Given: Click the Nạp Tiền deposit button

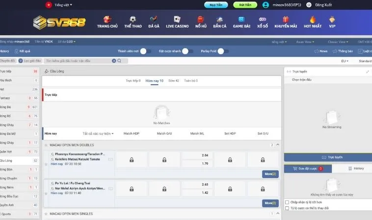Looking at the screenshot, I should (216, 5).
